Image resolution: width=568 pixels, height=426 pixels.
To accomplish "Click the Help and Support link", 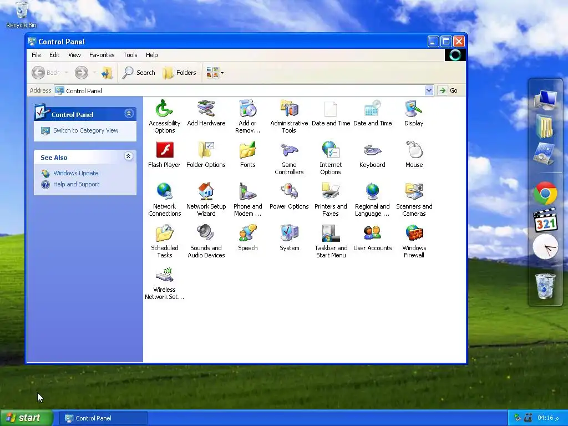I will pos(76,184).
